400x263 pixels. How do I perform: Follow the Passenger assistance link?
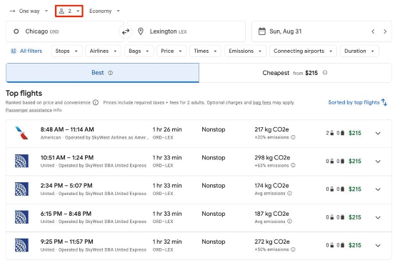coord(29,110)
